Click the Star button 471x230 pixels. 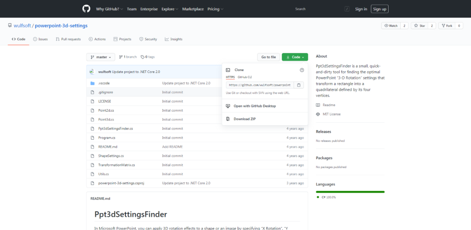pos(420,26)
